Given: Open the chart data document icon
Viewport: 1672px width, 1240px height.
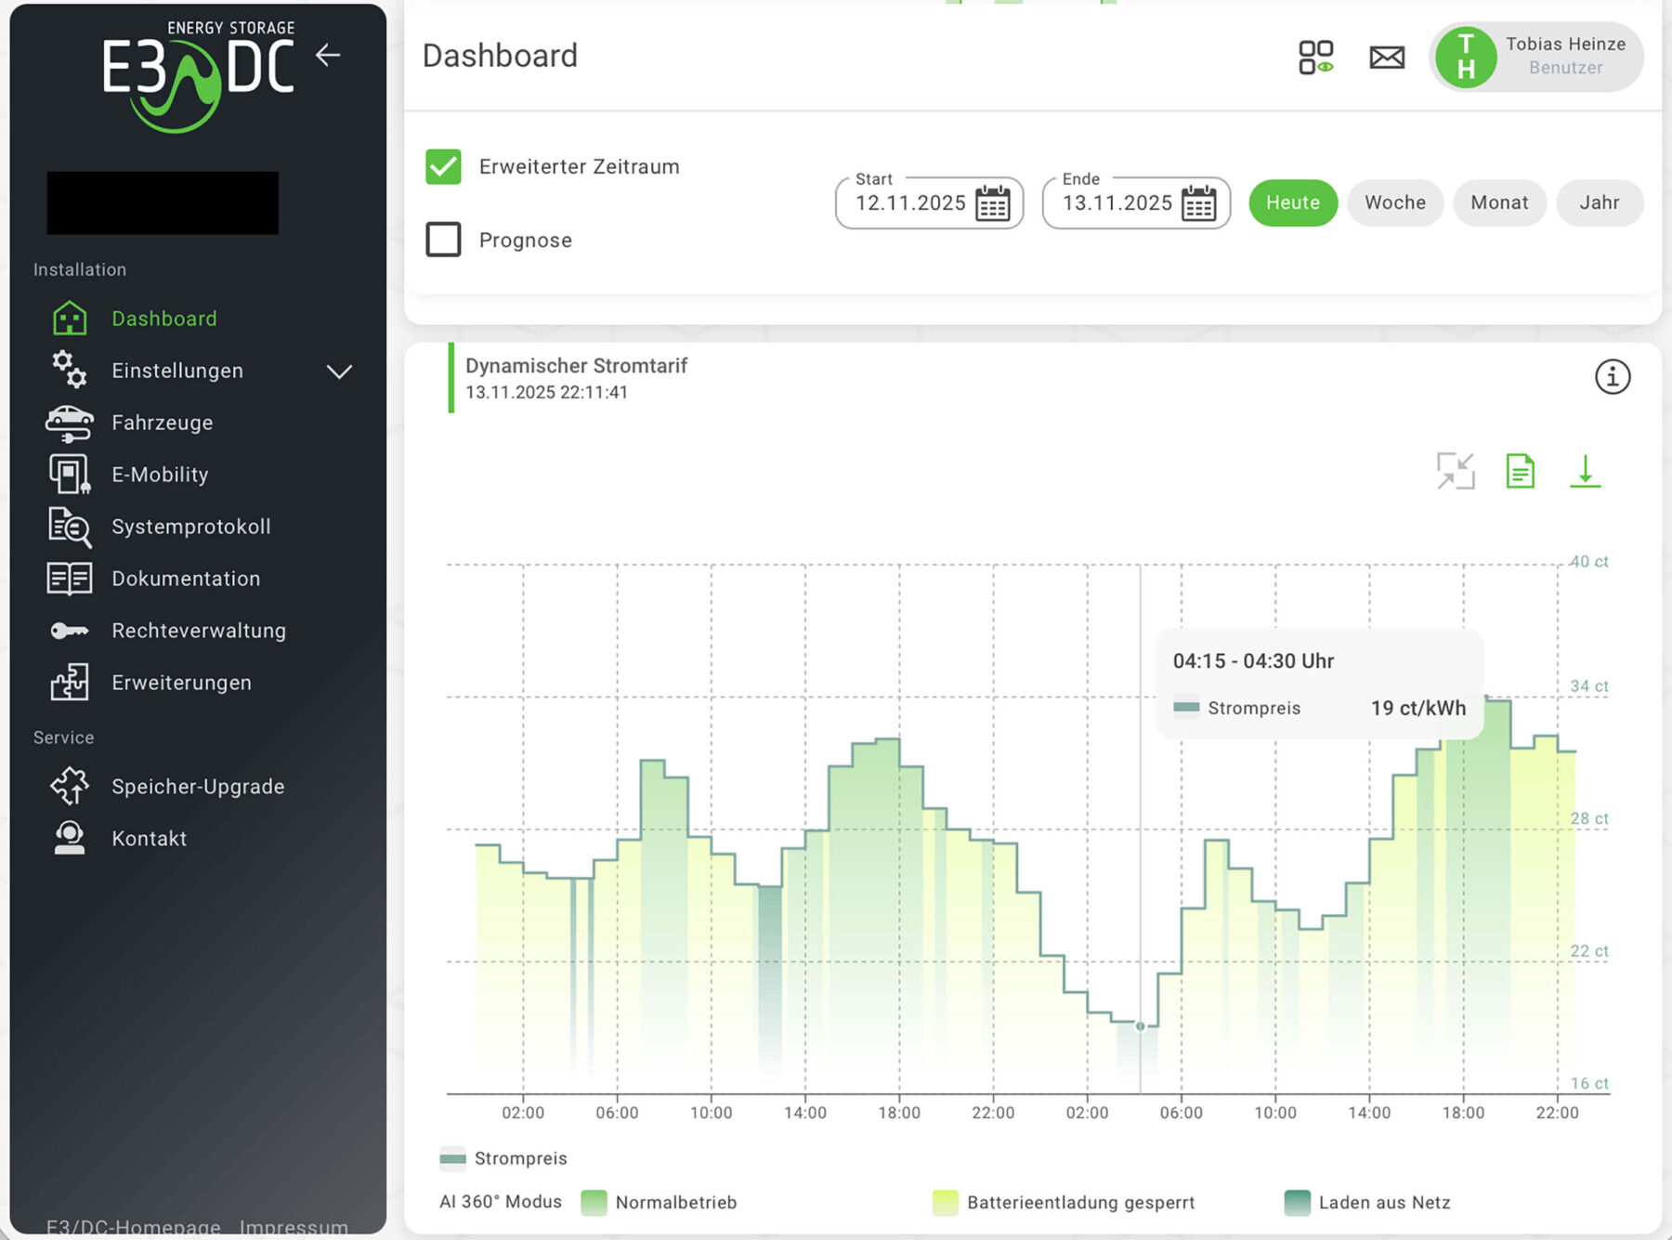Looking at the screenshot, I should tap(1520, 471).
